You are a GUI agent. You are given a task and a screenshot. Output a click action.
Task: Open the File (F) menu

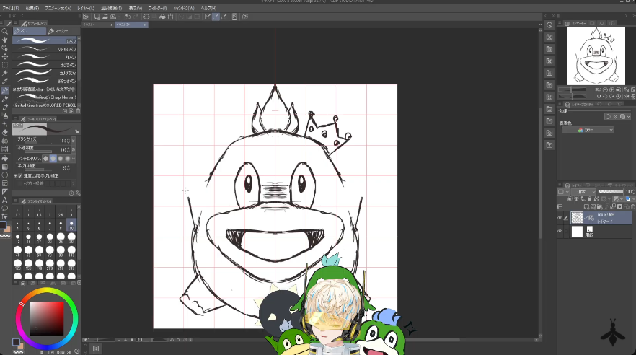coord(11,8)
